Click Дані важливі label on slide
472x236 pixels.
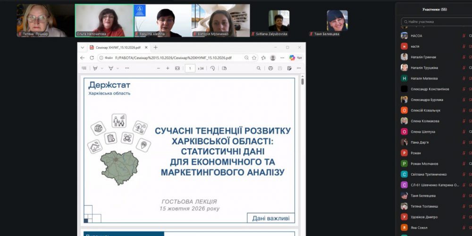270,218
